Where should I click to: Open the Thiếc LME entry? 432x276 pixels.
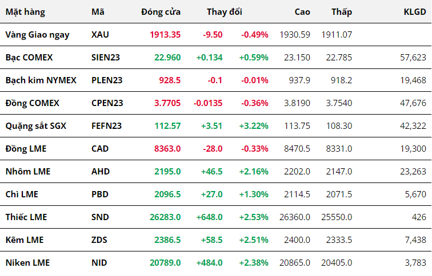26,217
